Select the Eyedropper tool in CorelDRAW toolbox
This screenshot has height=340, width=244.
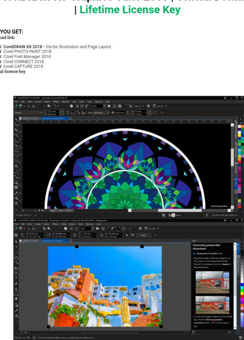[x=16, y=193]
